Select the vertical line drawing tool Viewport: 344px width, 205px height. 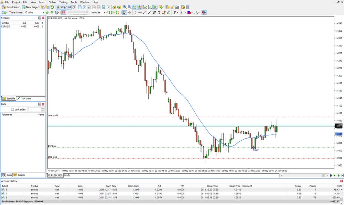pos(135,13)
